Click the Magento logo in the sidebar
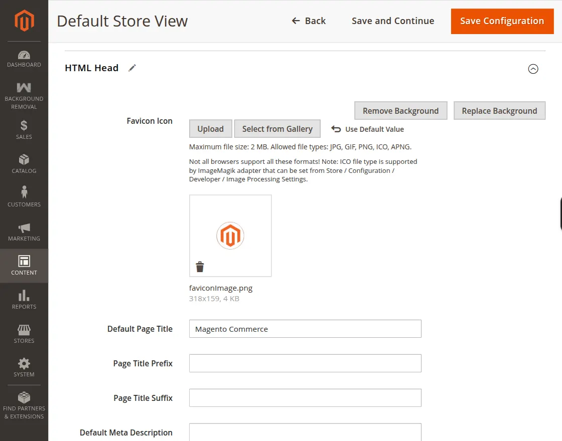 (24, 20)
